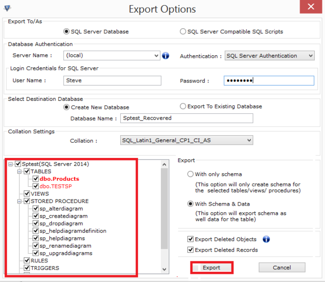The image size is (325, 282).
Task: Open the Authentication dropdown
Action: [310, 56]
